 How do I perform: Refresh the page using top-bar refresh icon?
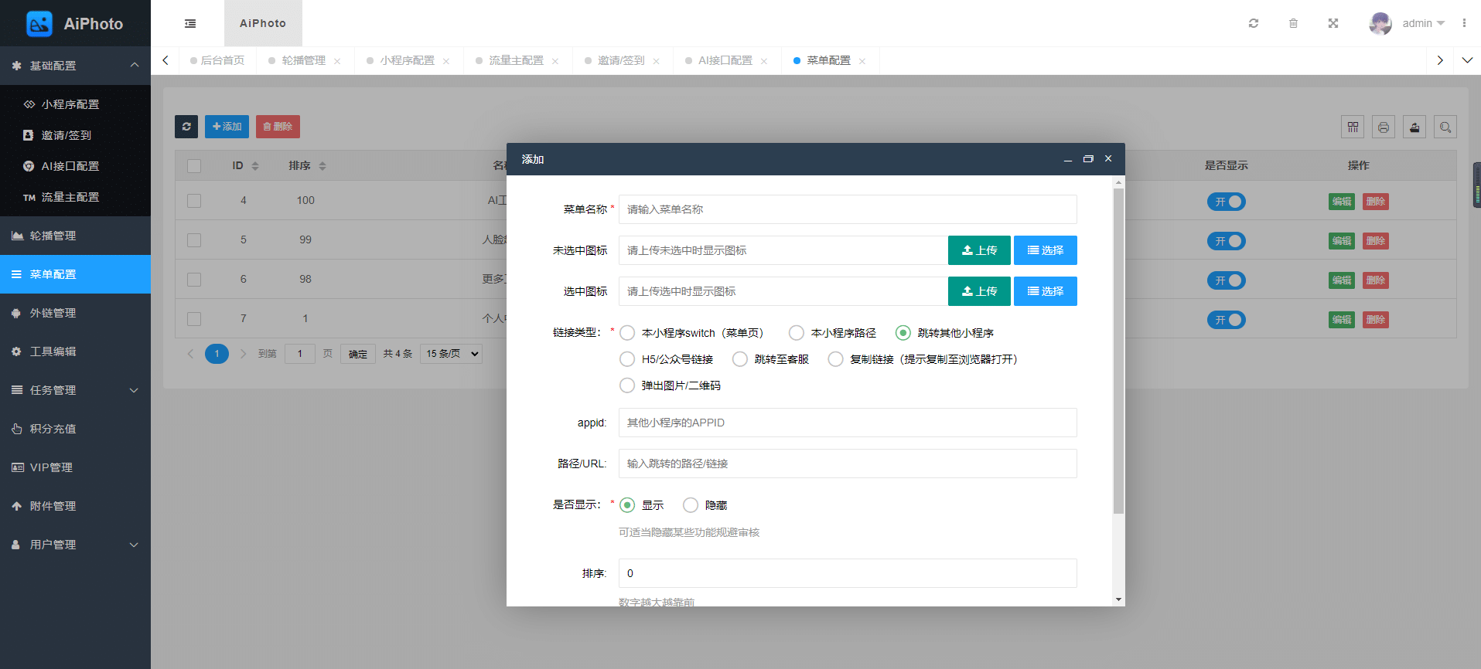[x=1254, y=23]
